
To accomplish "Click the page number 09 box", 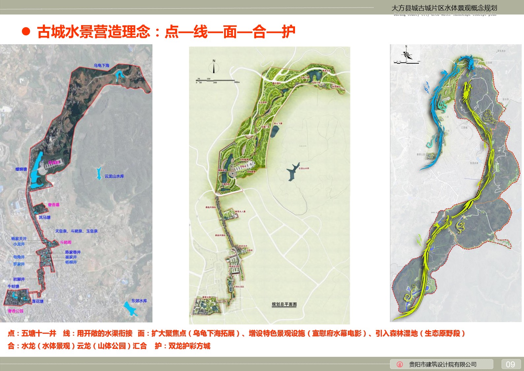I will click(510, 364).
